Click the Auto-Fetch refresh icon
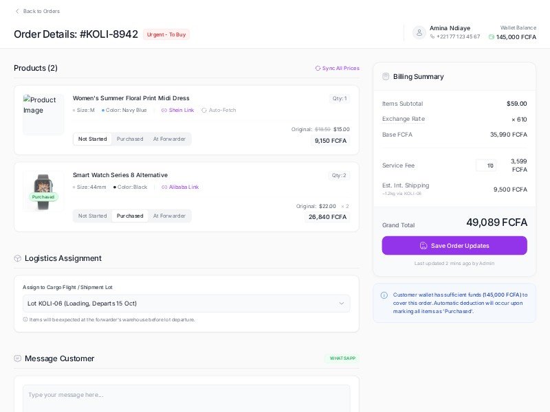The width and height of the screenshot is (550, 412). click(x=204, y=110)
